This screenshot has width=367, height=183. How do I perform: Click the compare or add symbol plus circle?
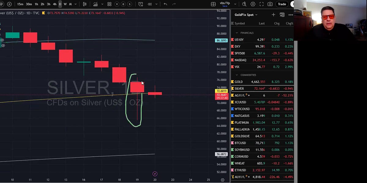click(x=9, y=4)
